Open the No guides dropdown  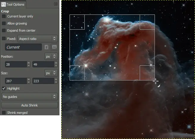point(30,96)
